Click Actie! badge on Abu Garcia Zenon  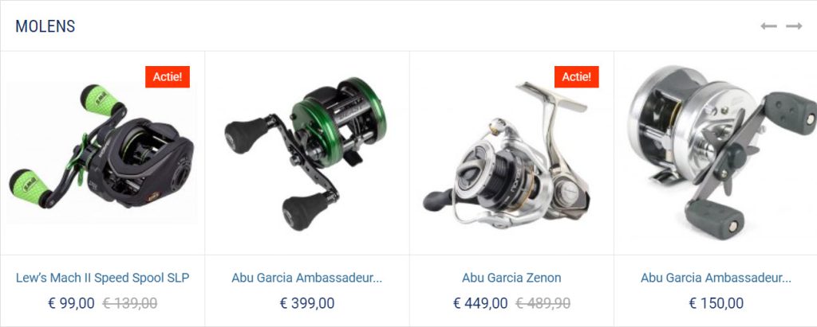click(576, 77)
